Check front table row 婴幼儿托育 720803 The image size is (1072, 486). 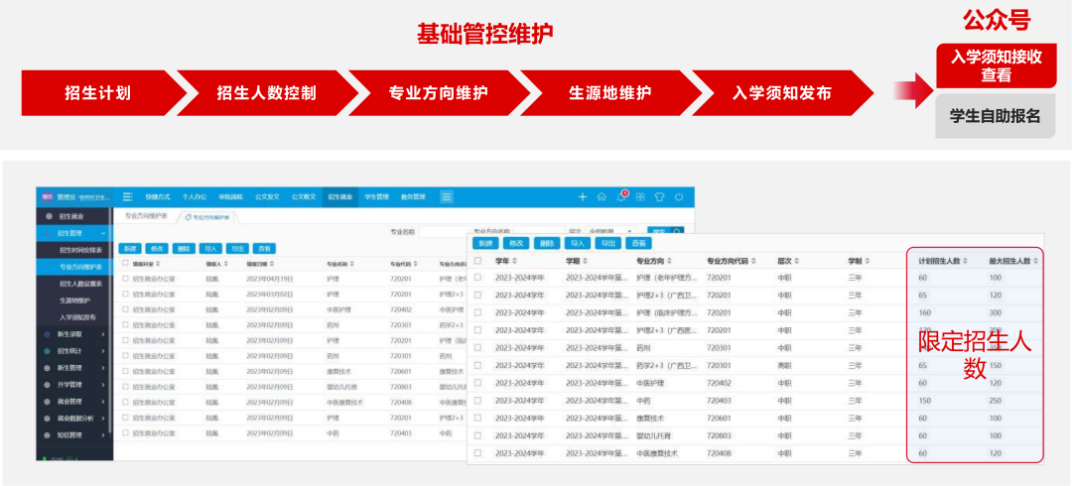477,435
